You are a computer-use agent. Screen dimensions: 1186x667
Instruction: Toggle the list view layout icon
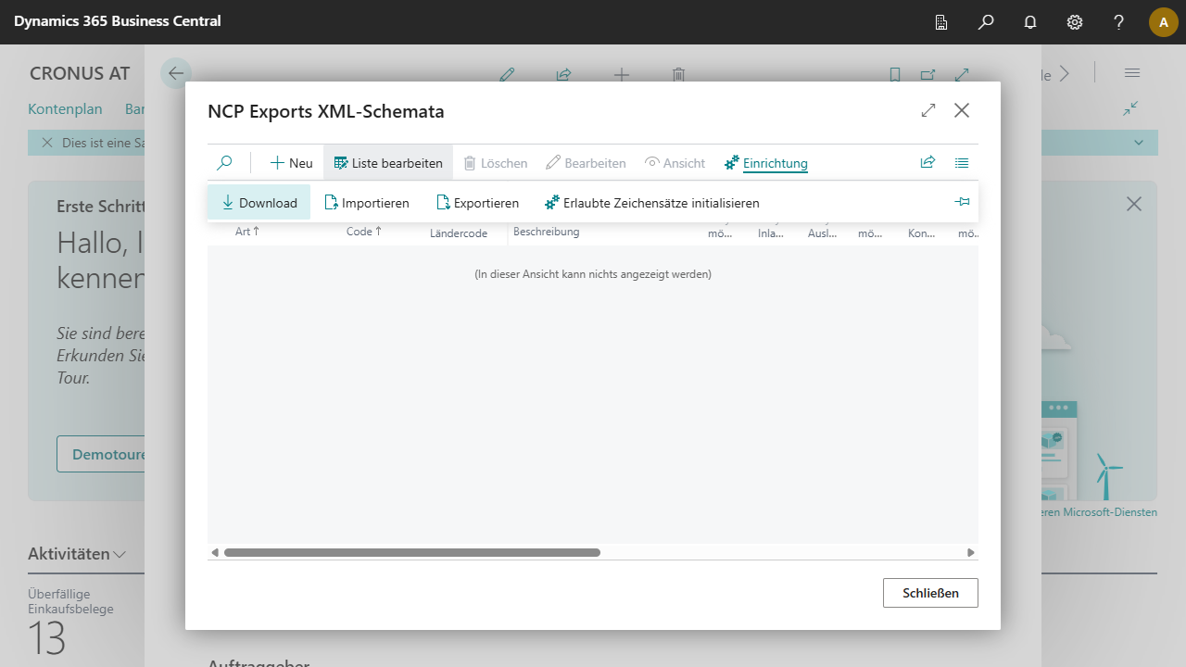click(962, 163)
